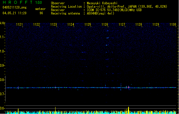Click the observer name Masayuki Kobayashi
Screen dimensions: 179x114
102,3
